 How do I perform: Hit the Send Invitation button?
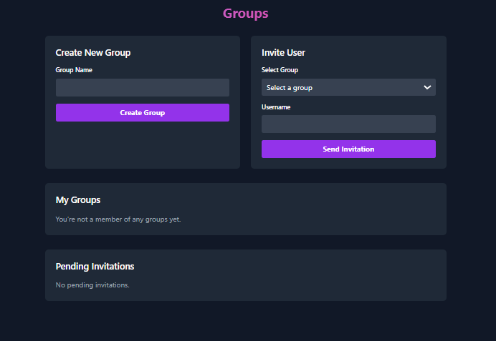tap(348, 149)
